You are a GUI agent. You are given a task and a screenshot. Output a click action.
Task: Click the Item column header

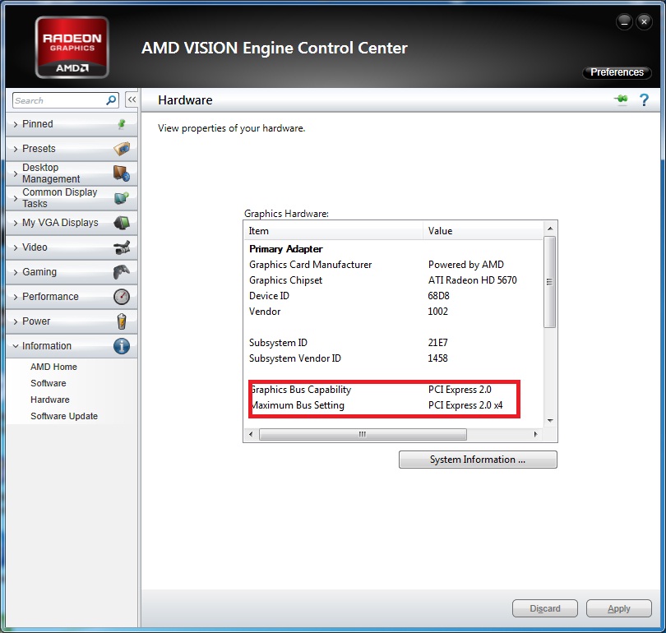[334, 231]
